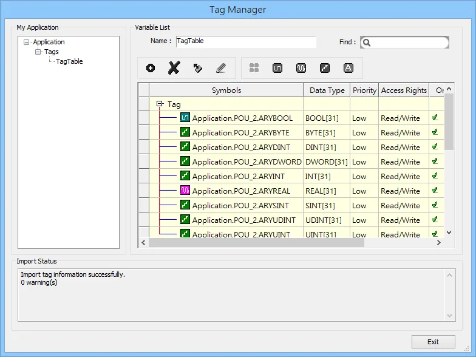Click the import tag icon
The image size is (476, 357).
click(198, 68)
